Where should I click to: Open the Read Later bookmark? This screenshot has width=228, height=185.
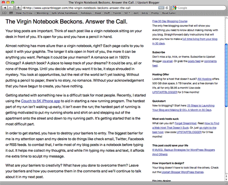(x=169, y=13)
